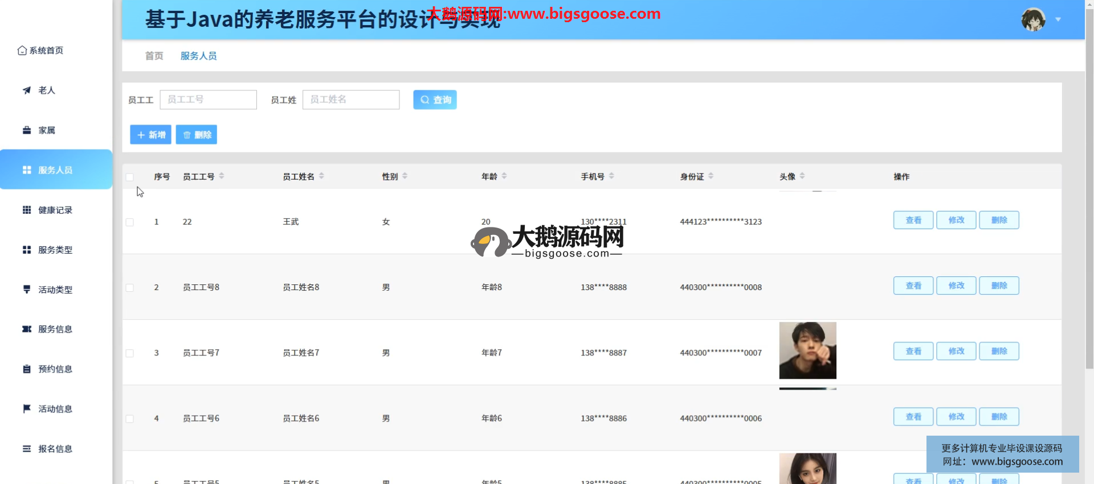Click the 新增 add button

pyautogui.click(x=150, y=135)
